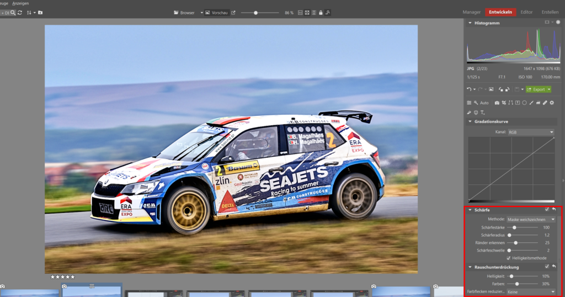Undo the last edit with the undo arrow
This screenshot has height=297, width=565.
tap(469, 89)
